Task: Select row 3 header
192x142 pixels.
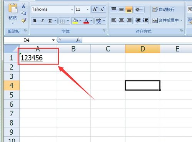Action: [x=12, y=76]
